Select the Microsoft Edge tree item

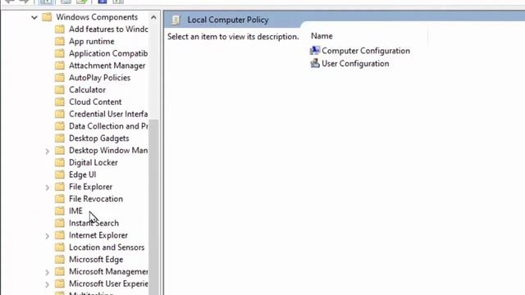(x=96, y=260)
